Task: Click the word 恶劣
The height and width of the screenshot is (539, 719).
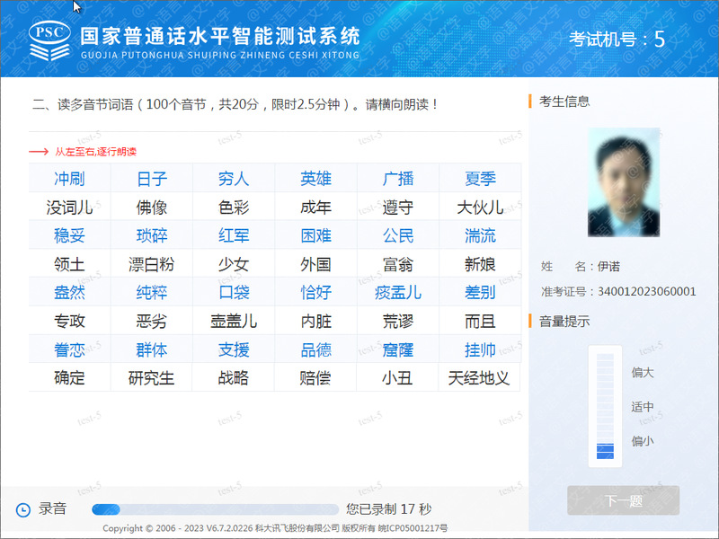Action: pyautogui.click(x=152, y=322)
